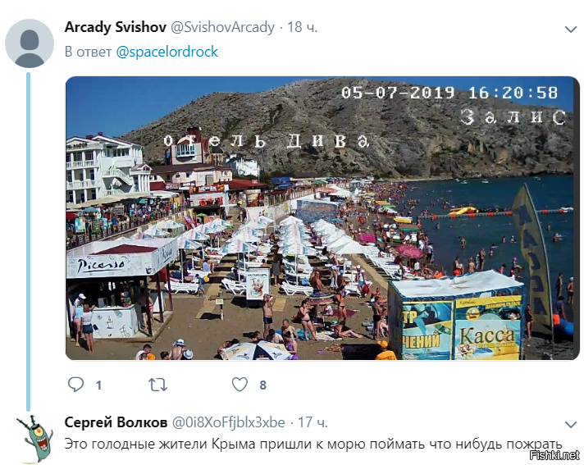584x465 pixels.
Task: Enlarge the attached beach webcam photo
Action: [x=322, y=218]
